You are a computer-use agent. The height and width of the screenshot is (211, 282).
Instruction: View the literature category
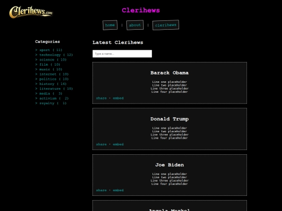54,89
